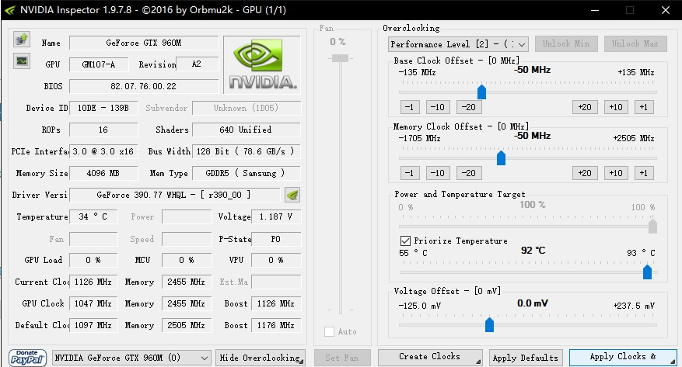The height and width of the screenshot is (367, 682).
Task: Click the Voltage 1.187 V value
Action: (x=276, y=216)
